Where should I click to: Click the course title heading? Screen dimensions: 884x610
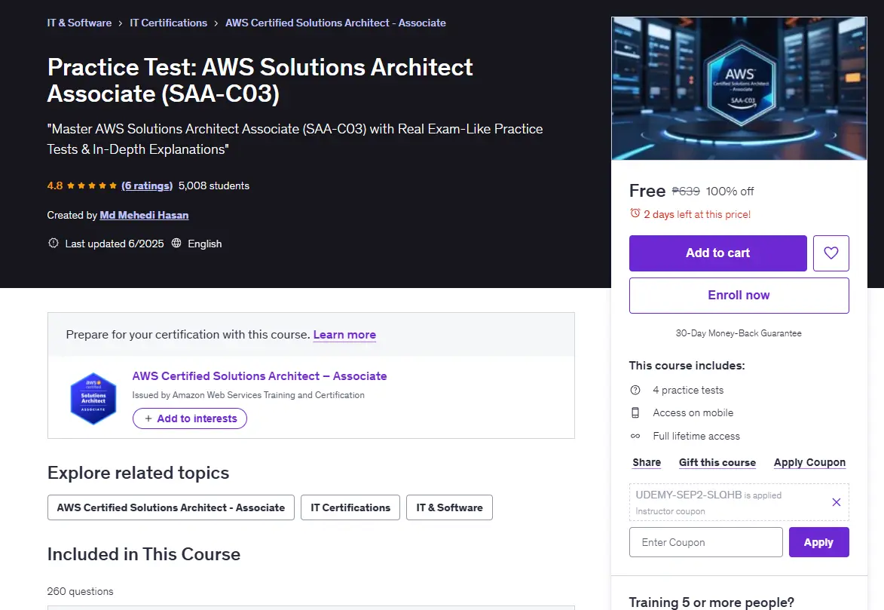click(260, 80)
